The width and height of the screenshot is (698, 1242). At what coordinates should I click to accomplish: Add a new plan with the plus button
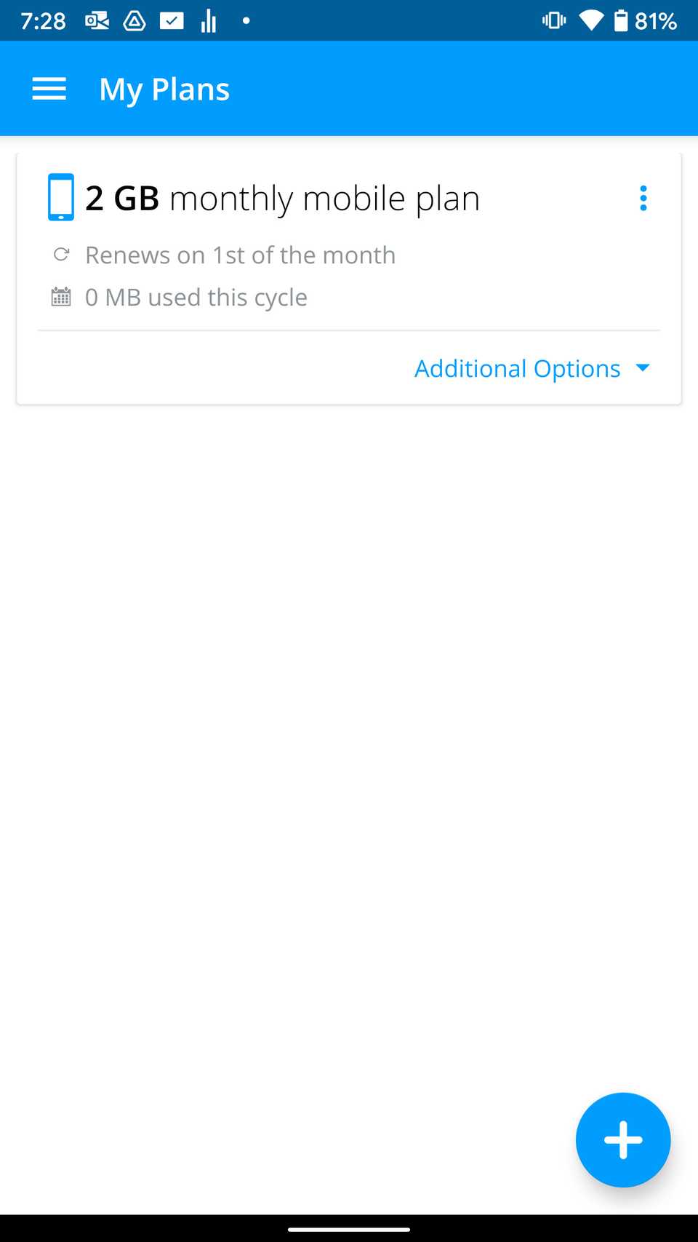pos(622,1140)
